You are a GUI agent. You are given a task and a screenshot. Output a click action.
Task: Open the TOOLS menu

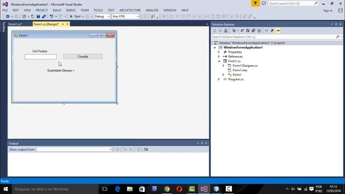[x=98, y=10]
